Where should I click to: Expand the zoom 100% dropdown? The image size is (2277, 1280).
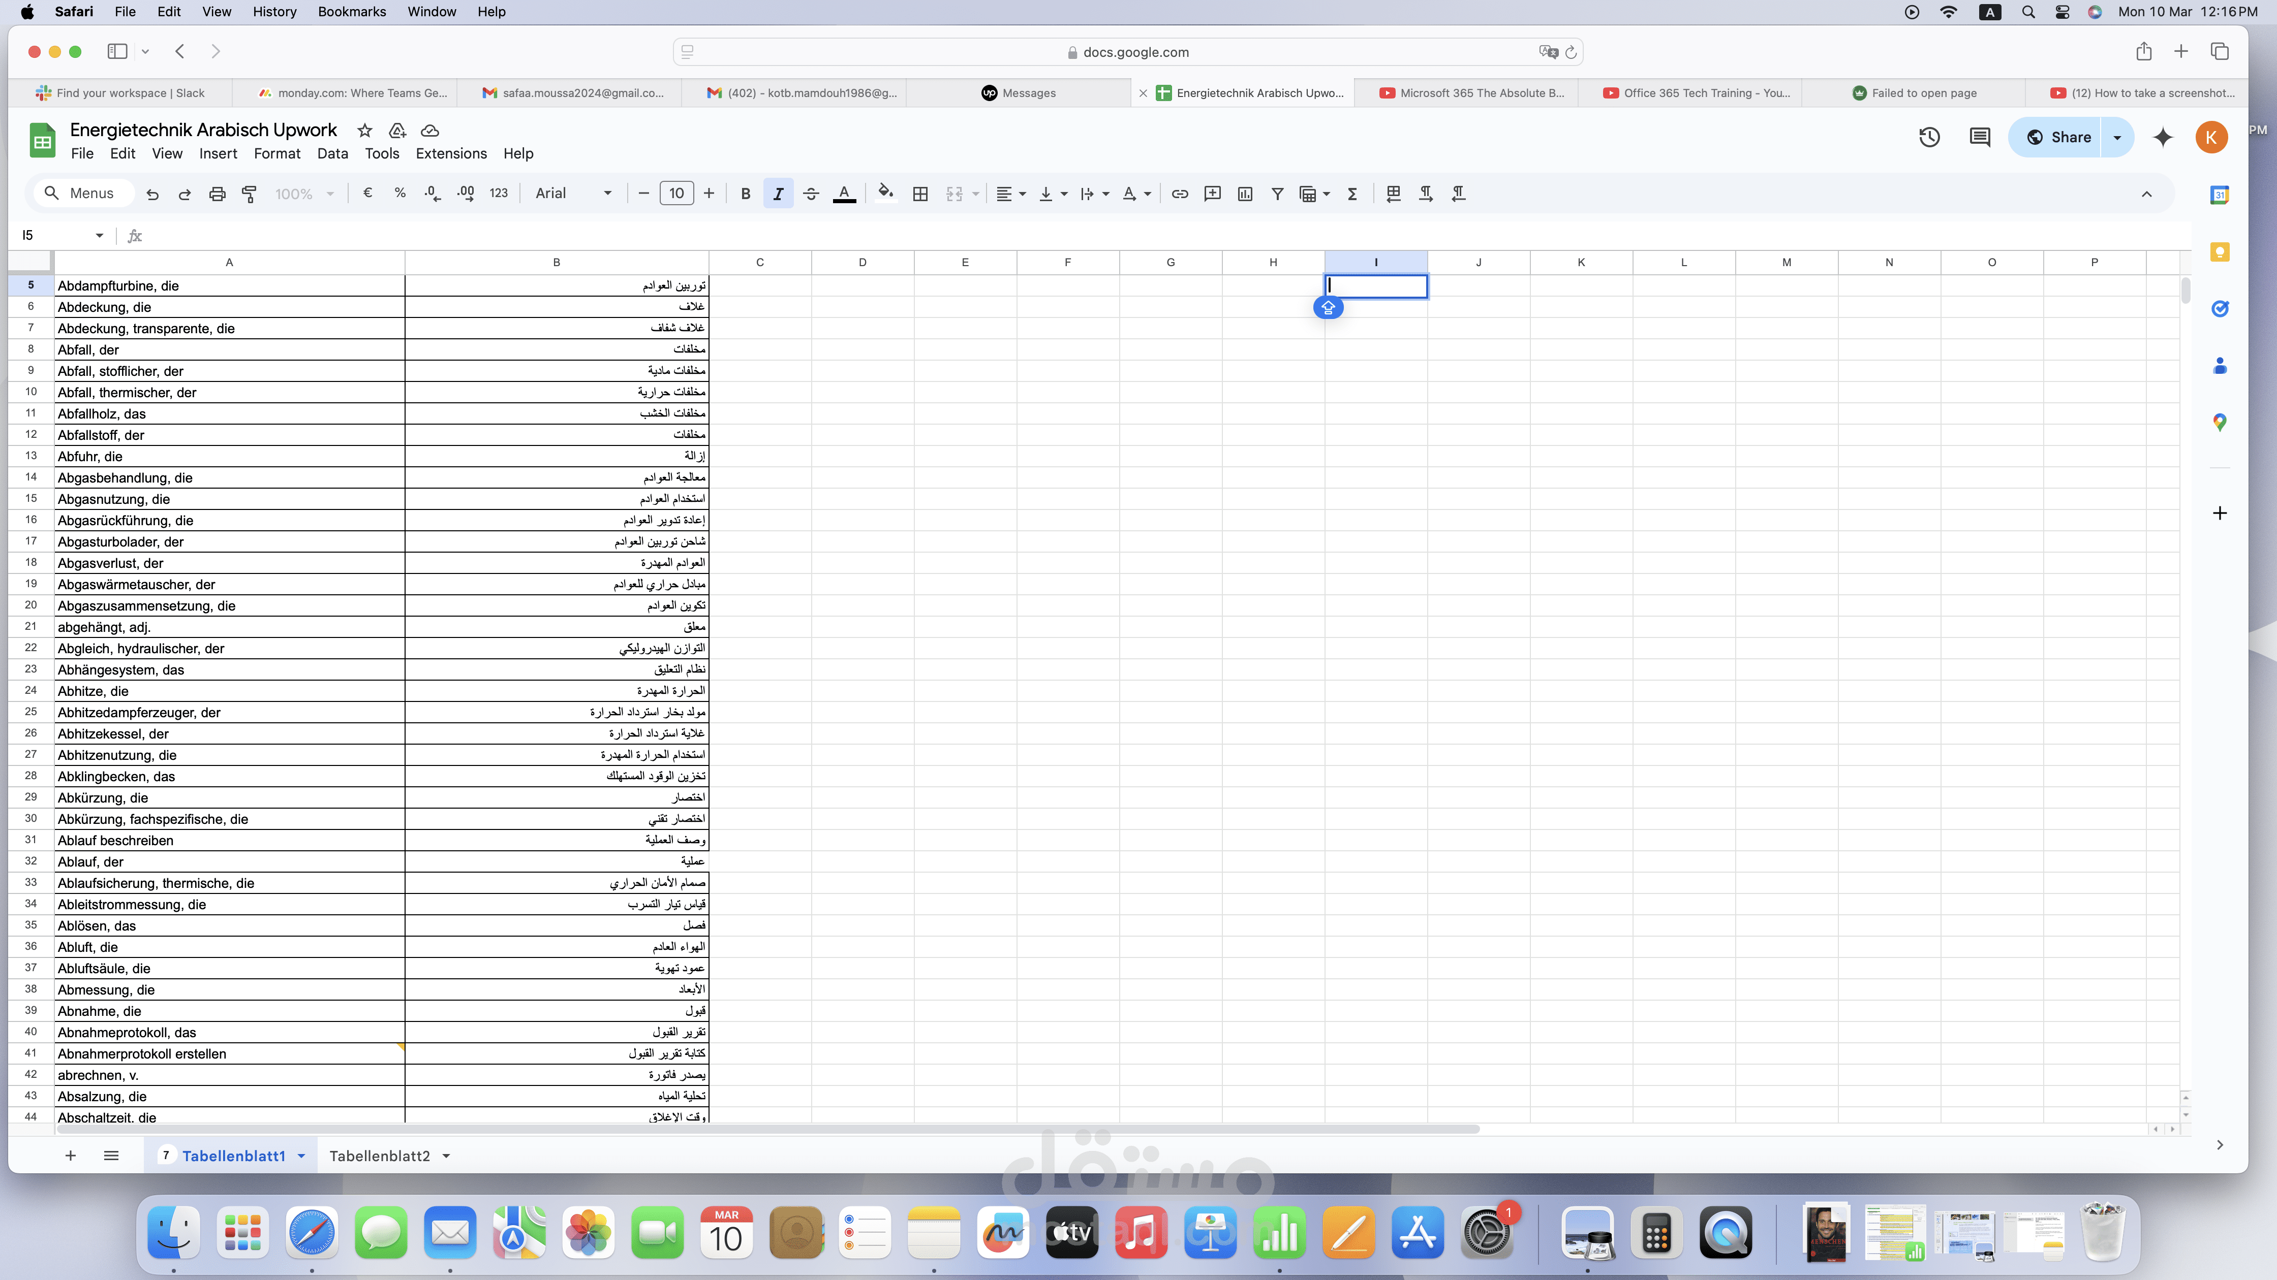point(304,194)
